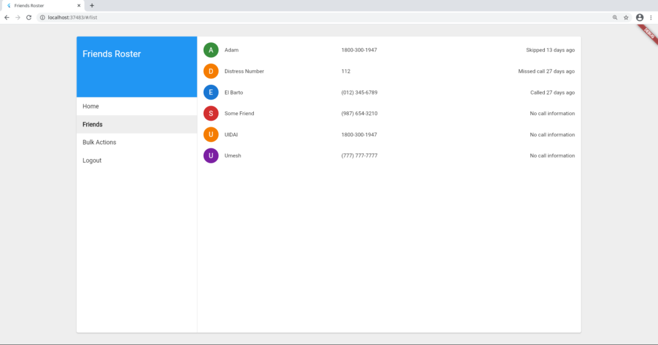Select the Friends Roster browser tab
This screenshot has height=345, width=658.
coord(42,5)
